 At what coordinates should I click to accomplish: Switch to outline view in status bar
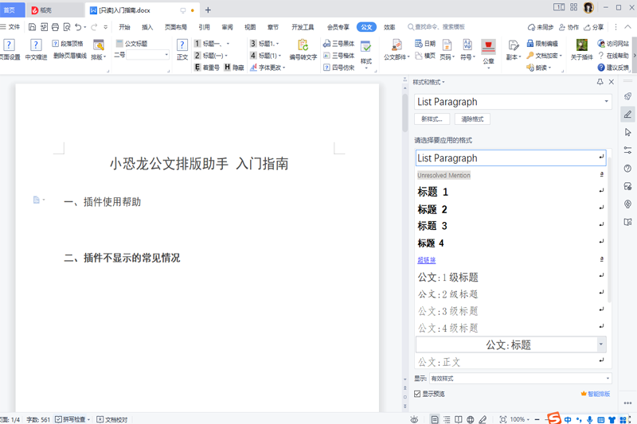point(447,419)
